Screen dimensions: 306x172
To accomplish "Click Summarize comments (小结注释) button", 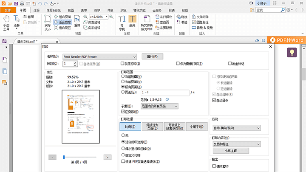I will tap(231, 150).
